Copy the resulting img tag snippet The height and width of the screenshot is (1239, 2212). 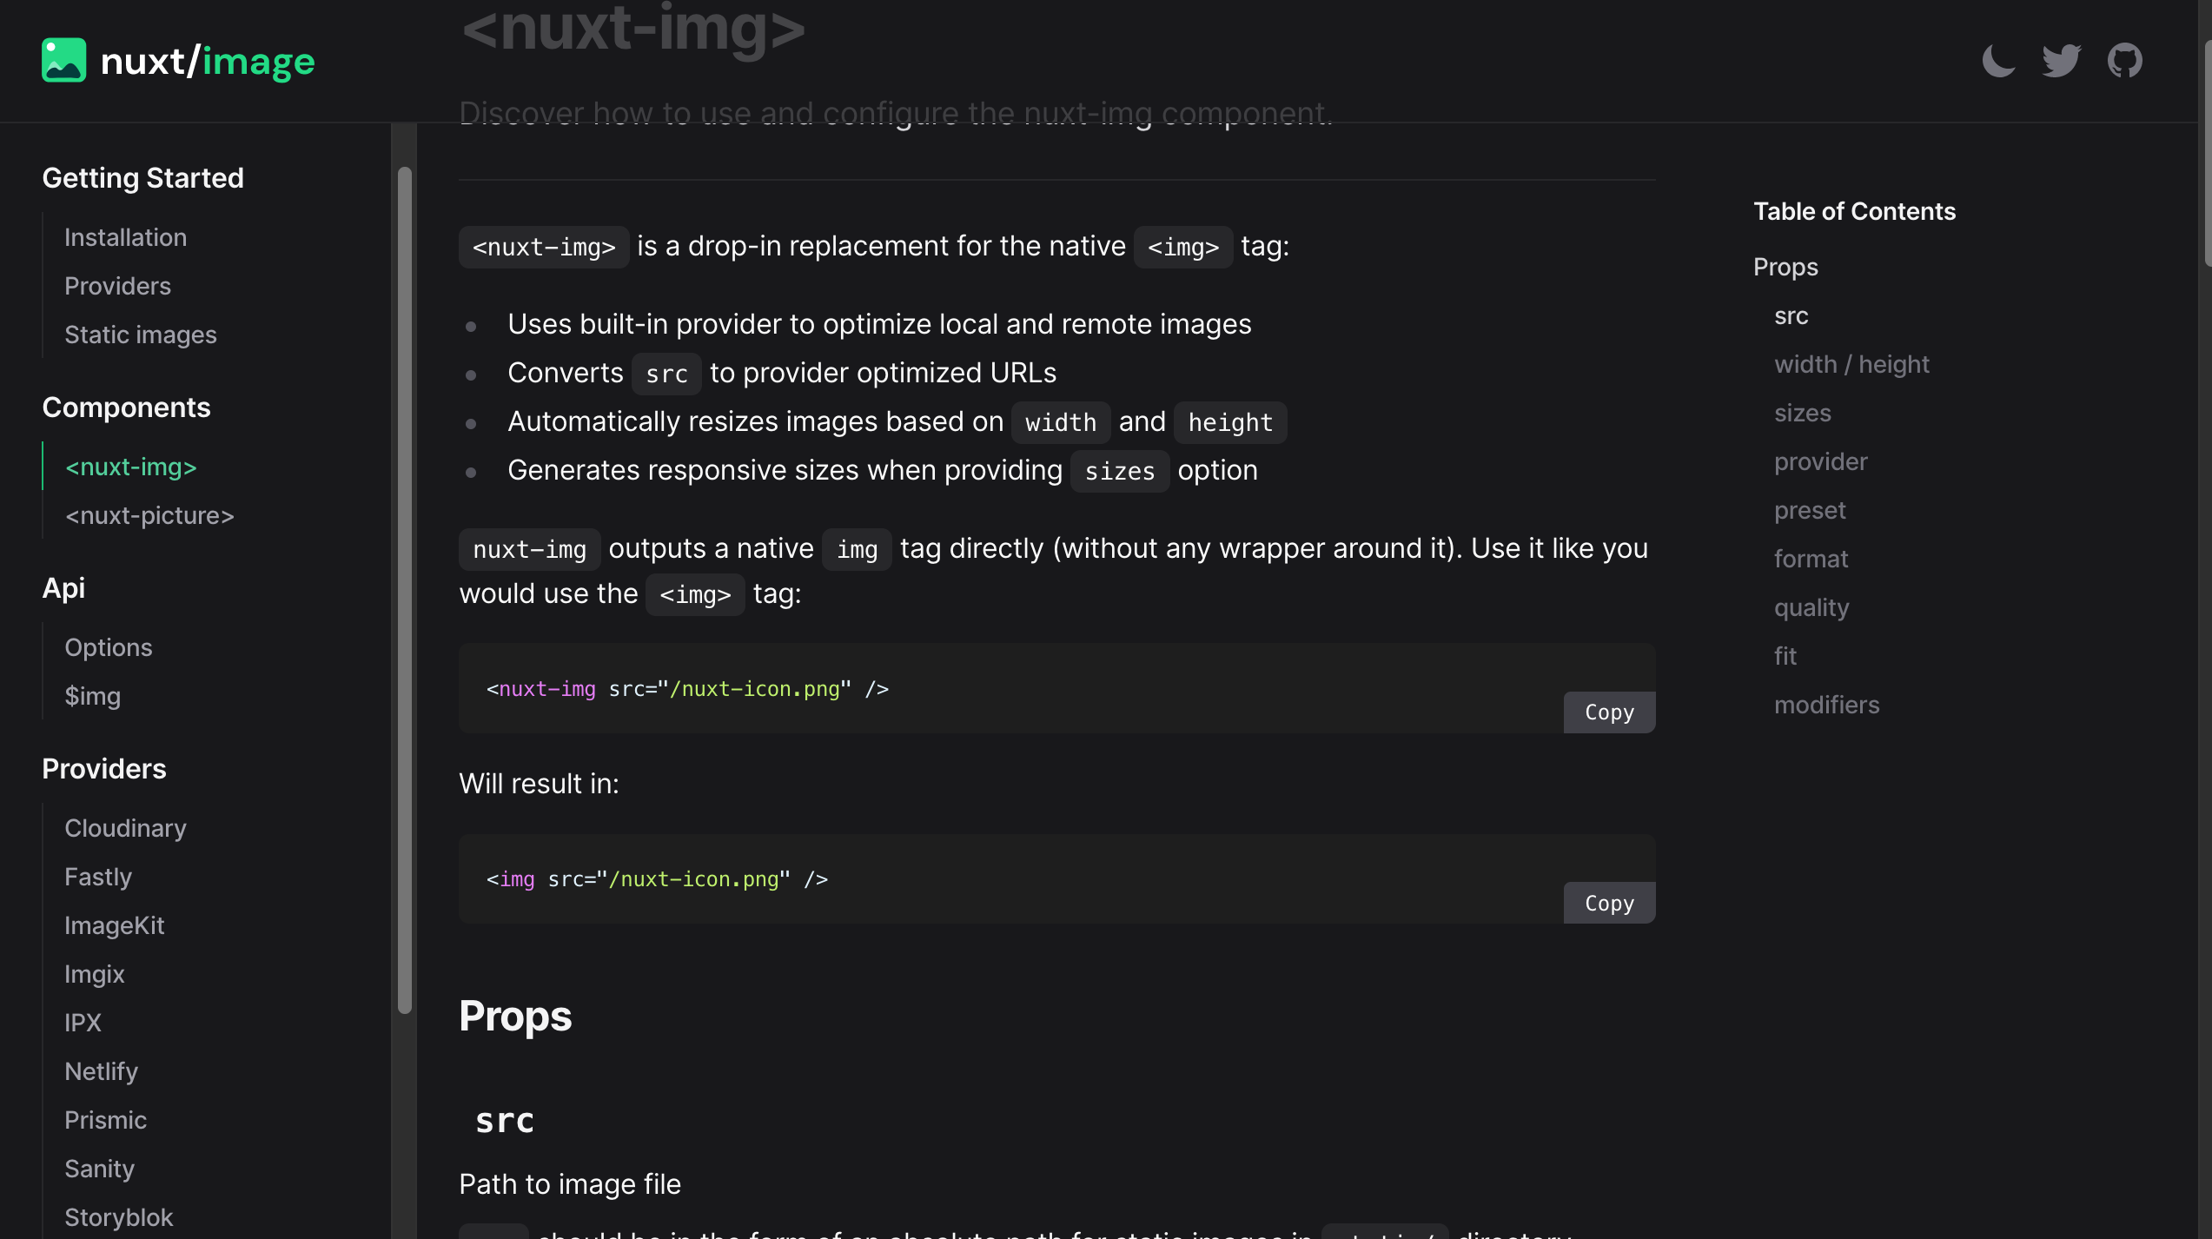1608,903
